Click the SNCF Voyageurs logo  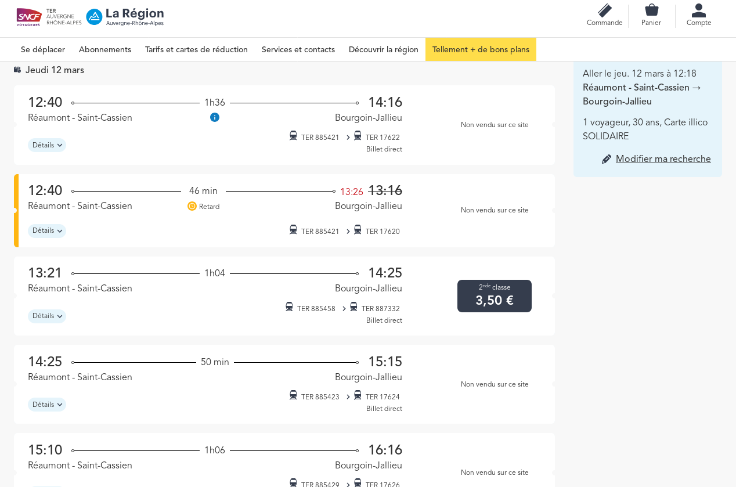pos(29,17)
